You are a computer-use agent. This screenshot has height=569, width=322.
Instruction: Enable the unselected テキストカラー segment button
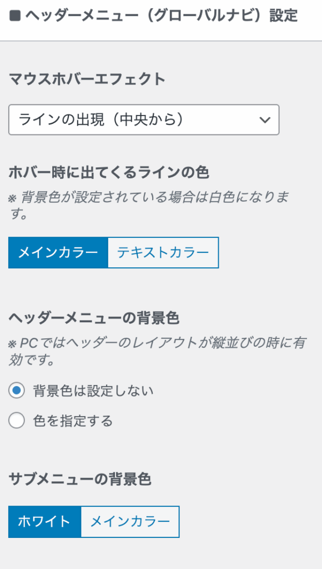point(162,253)
